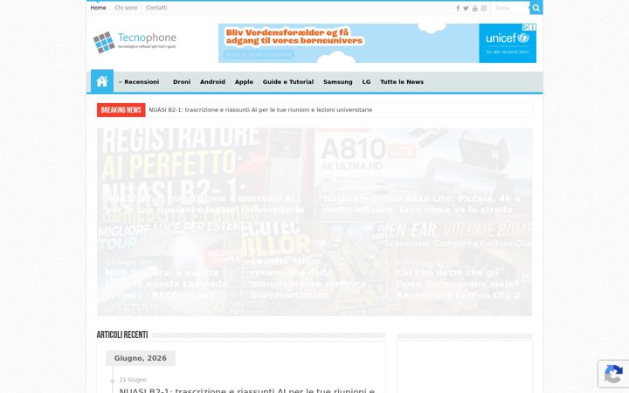Focus the Cerca search field
Screen dimensions: 629x393
tap(510, 8)
